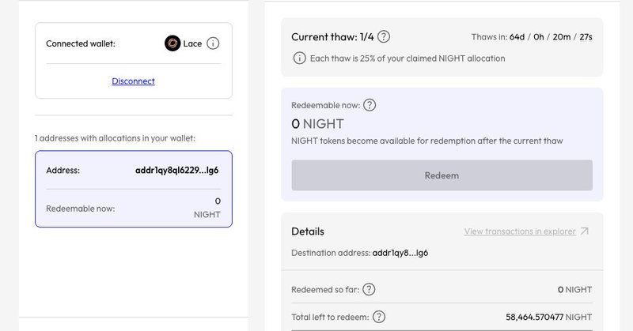Click external arrow icon beside explorer link

pos(585,231)
